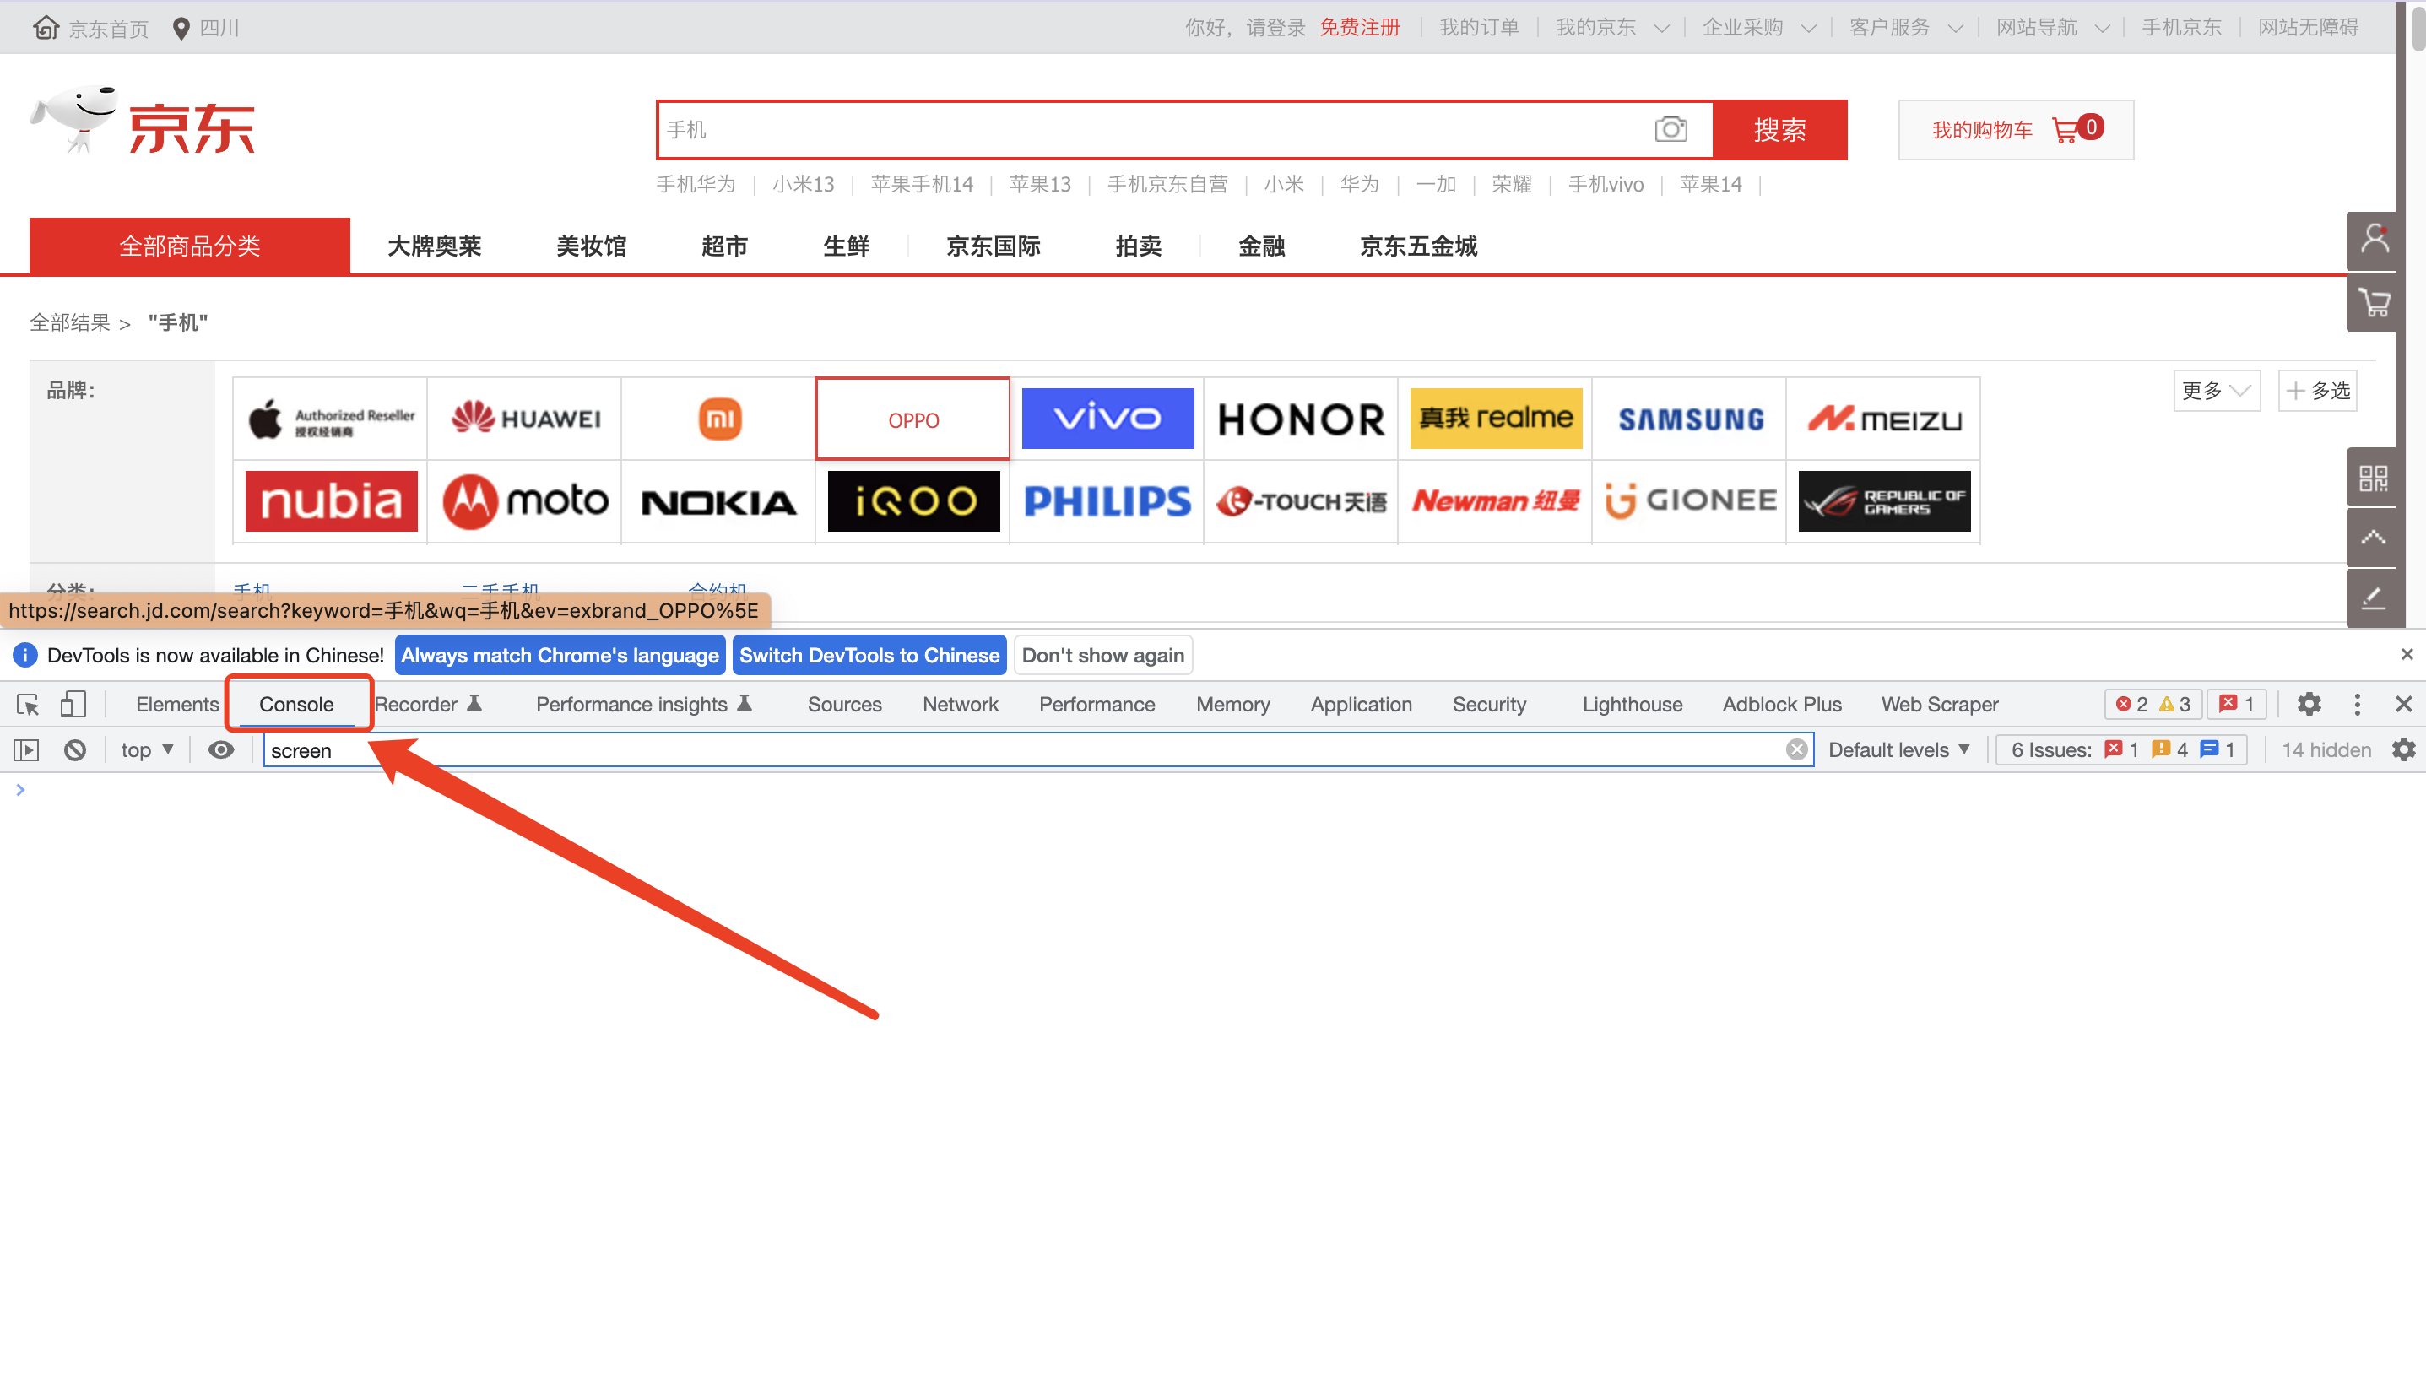
Task: Expand the Default levels dropdown
Action: click(x=1898, y=750)
